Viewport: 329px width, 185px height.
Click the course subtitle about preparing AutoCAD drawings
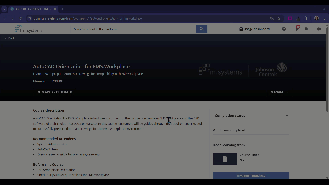[x=88, y=74]
